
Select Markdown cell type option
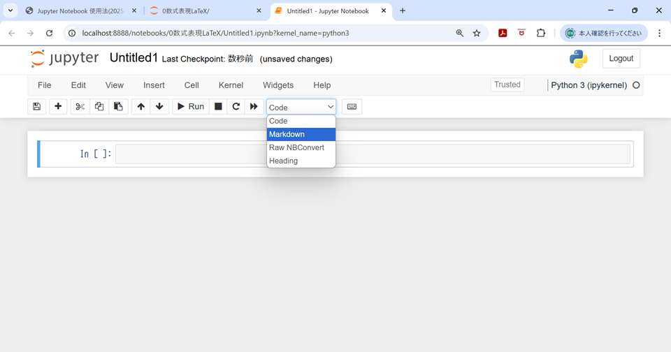[301, 134]
